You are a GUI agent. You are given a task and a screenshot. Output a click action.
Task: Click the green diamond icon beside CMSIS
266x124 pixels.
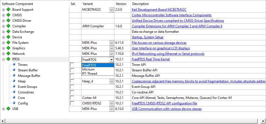click(x=9, y=15)
